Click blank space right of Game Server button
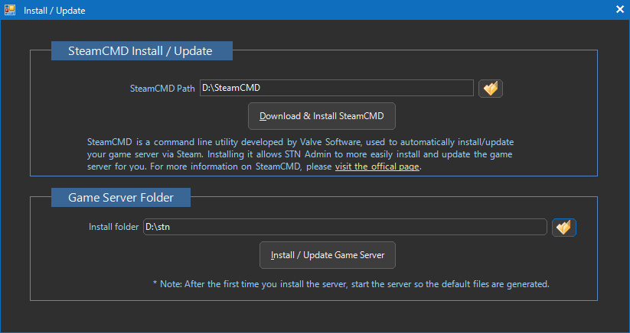 [x=490, y=254]
